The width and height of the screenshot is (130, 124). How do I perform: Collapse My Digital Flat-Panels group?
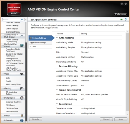(3, 45)
